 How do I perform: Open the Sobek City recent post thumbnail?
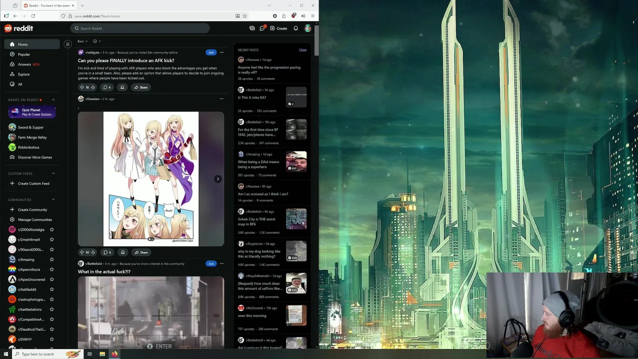296,218
